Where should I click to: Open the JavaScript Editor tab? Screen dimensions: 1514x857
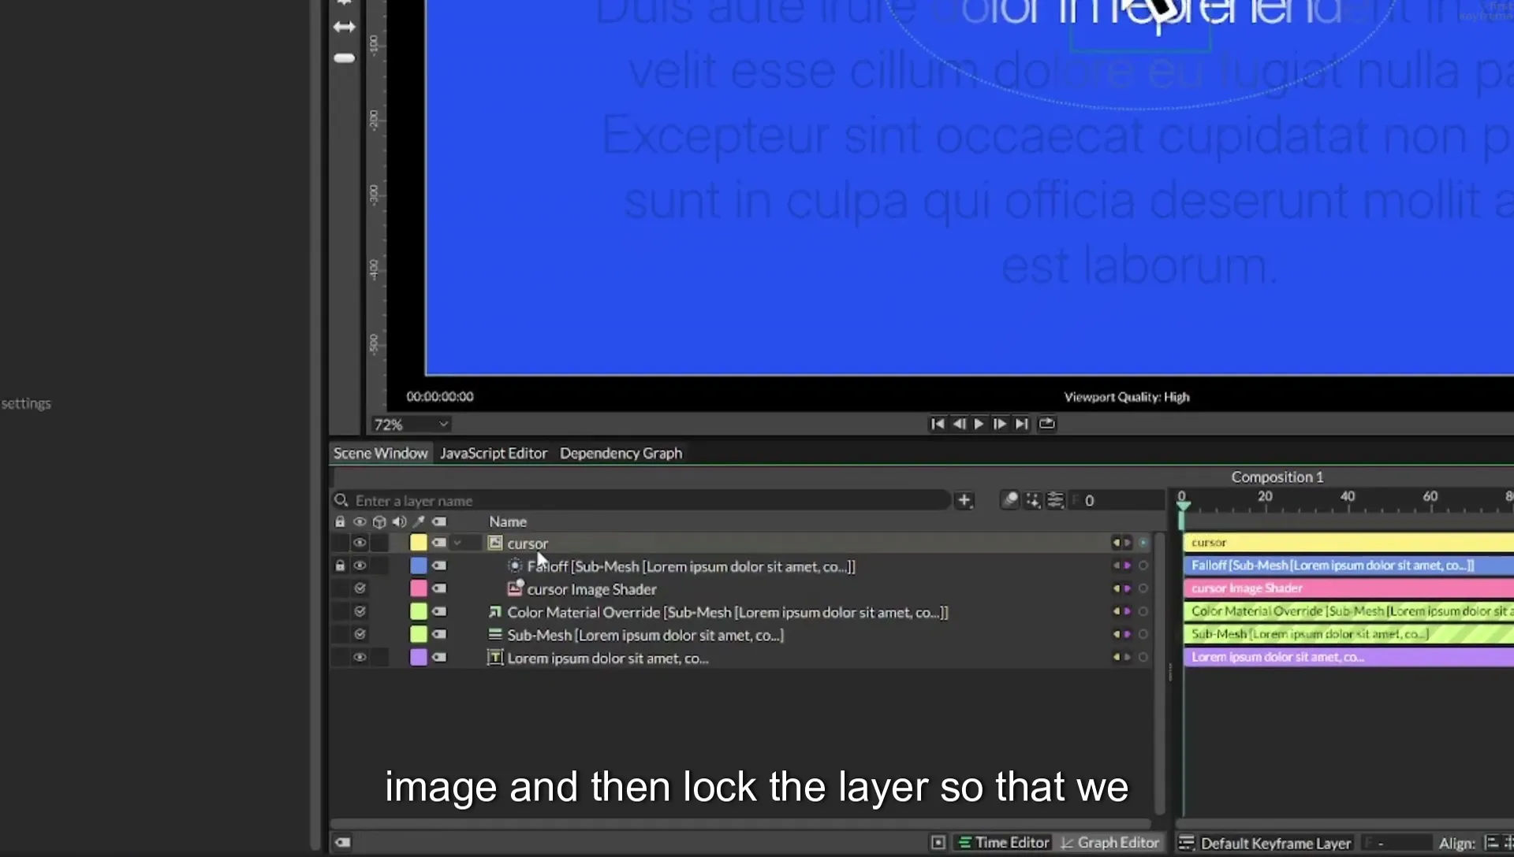point(494,453)
